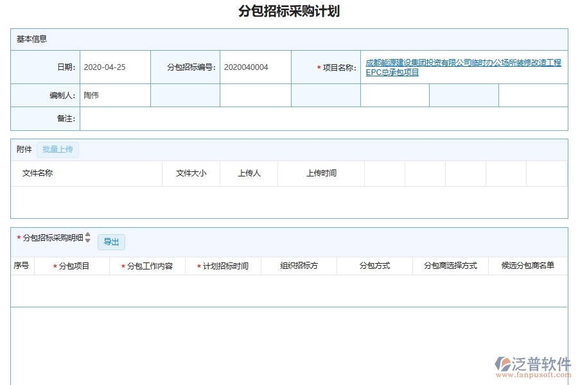Click the ascending sort arrow beside 分包招标采购明细
The width and height of the screenshot is (578, 385).
[x=87, y=236]
